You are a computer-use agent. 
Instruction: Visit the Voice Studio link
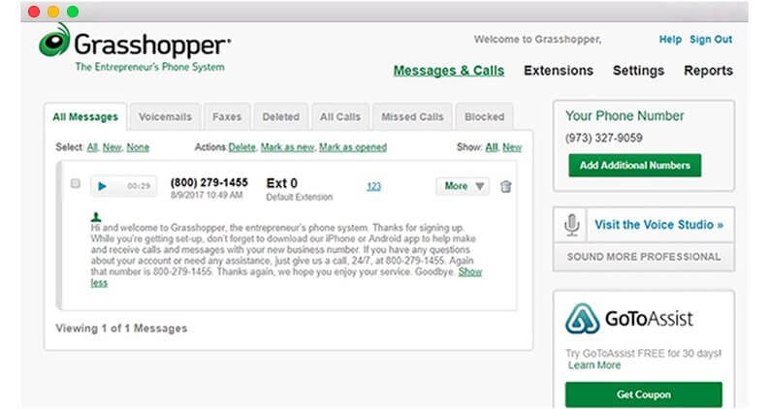pyautogui.click(x=658, y=225)
